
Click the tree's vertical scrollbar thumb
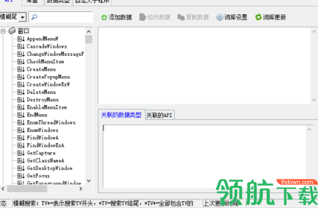coord(89,39)
